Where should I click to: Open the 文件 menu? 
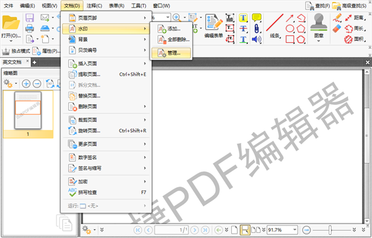point(9,6)
